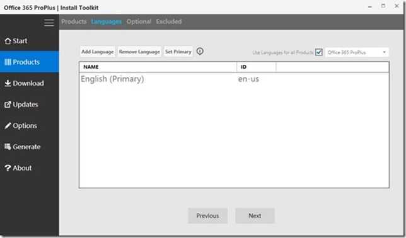The image size is (406, 238).
Task: Click the Remove Language button
Action: [x=139, y=52]
